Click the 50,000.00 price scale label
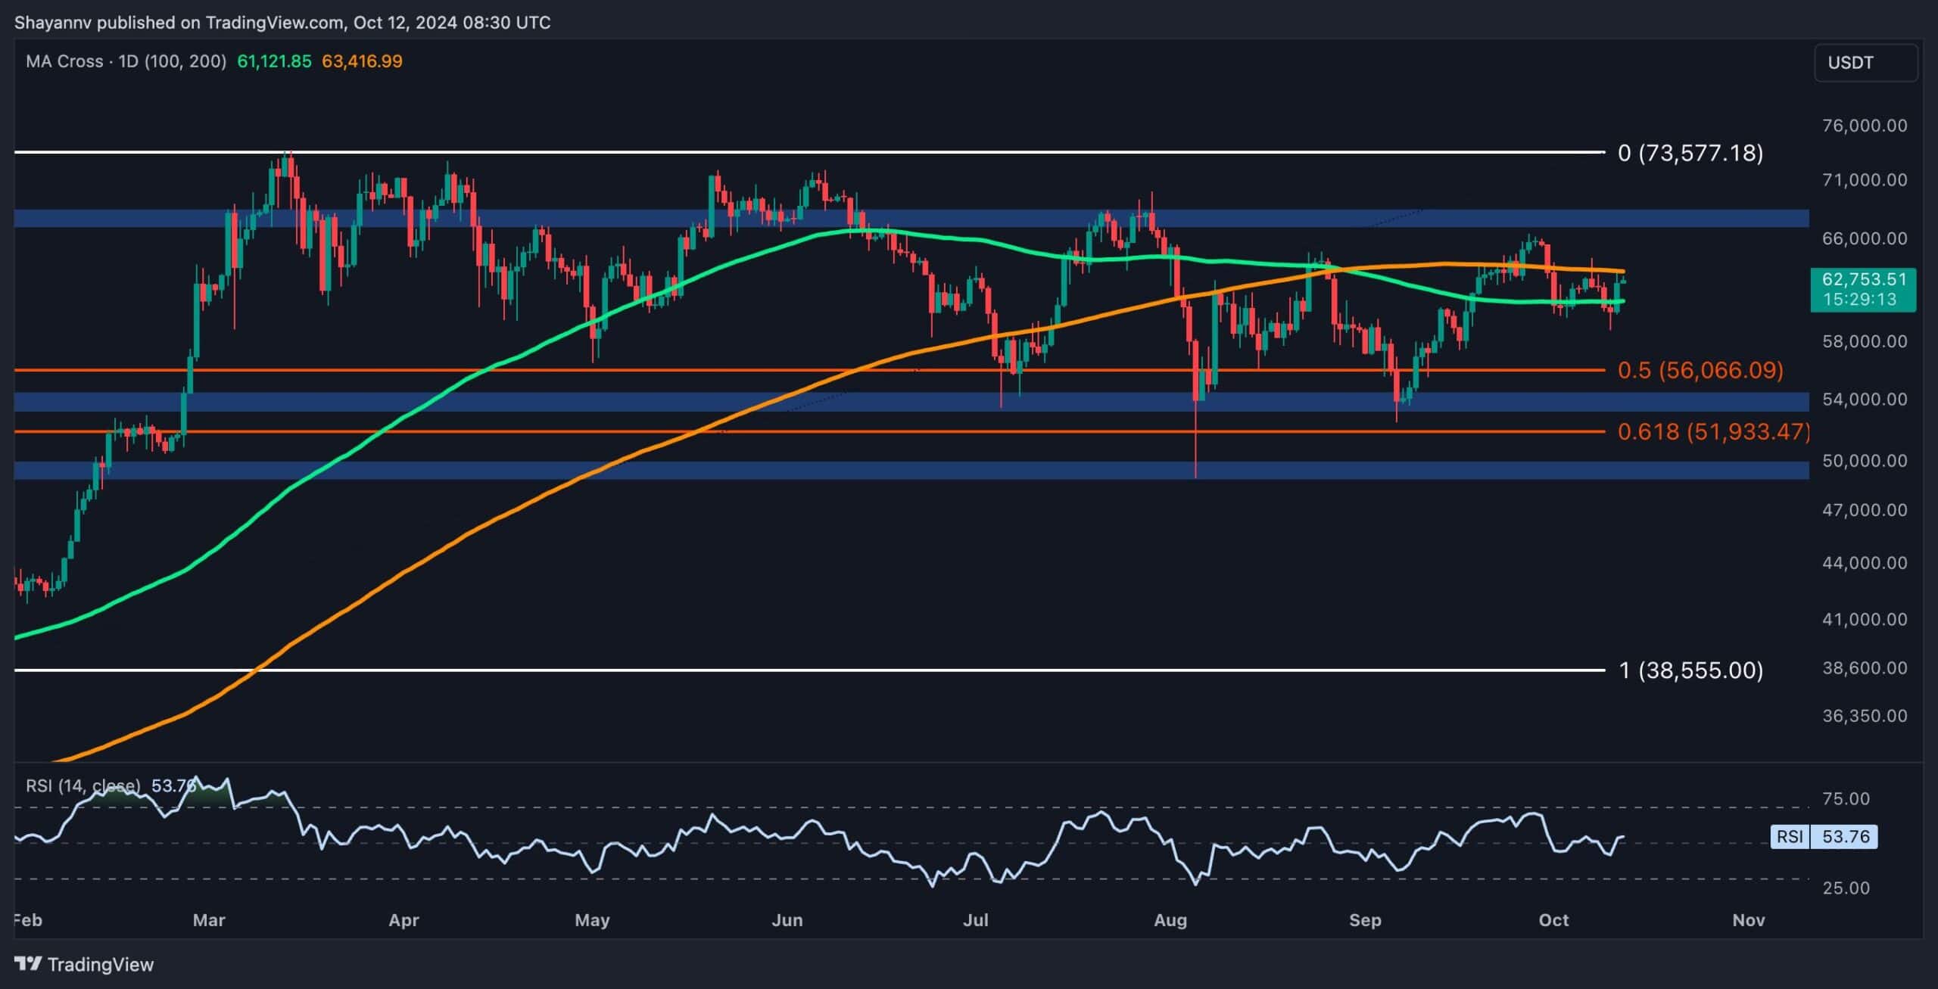Viewport: 1938px width, 989px height. click(x=1865, y=461)
